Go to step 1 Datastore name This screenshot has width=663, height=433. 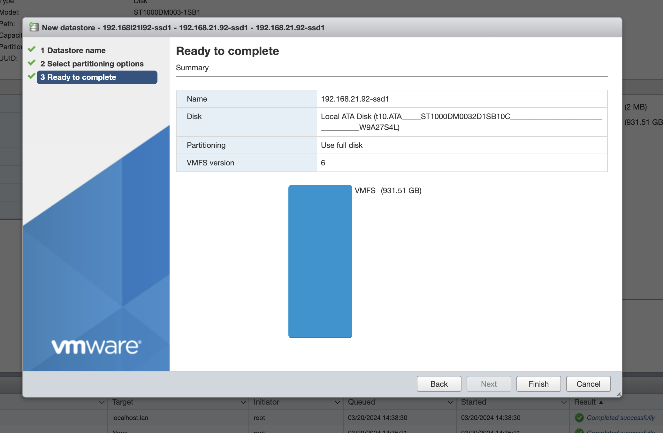pyautogui.click(x=76, y=50)
